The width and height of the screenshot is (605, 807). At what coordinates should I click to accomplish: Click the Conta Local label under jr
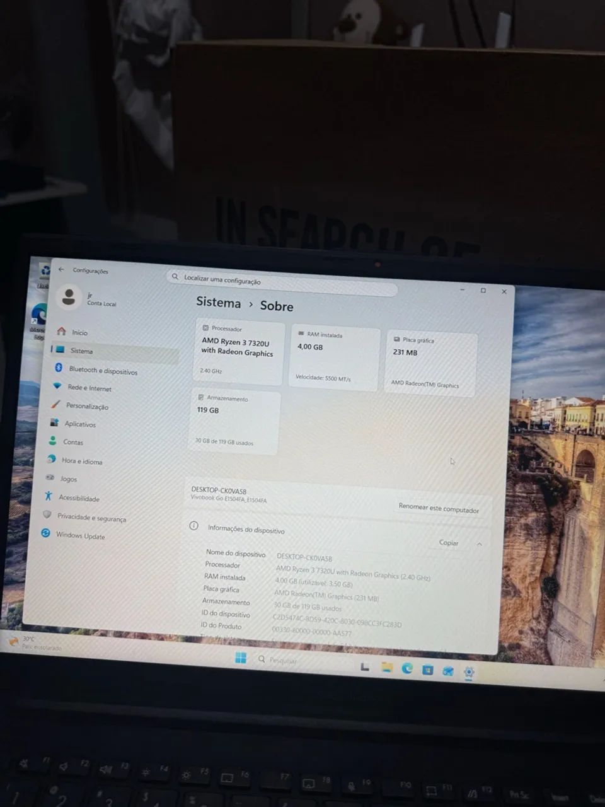(101, 303)
